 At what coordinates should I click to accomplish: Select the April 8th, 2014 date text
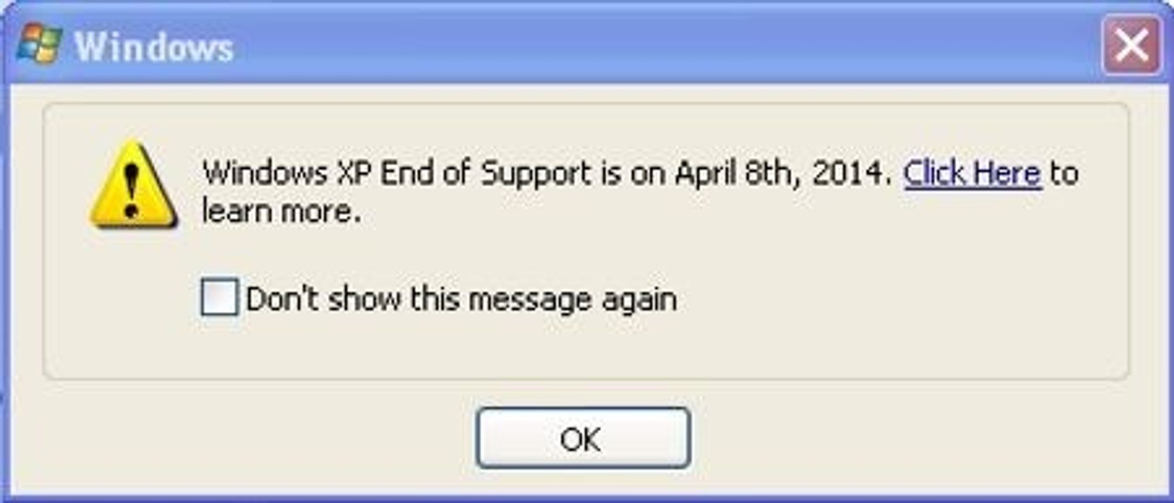coord(783,174)
